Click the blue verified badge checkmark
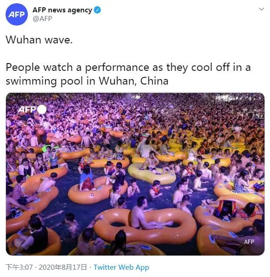The width and height of the screenshot is (270, 277). click(x=97, y=10)
